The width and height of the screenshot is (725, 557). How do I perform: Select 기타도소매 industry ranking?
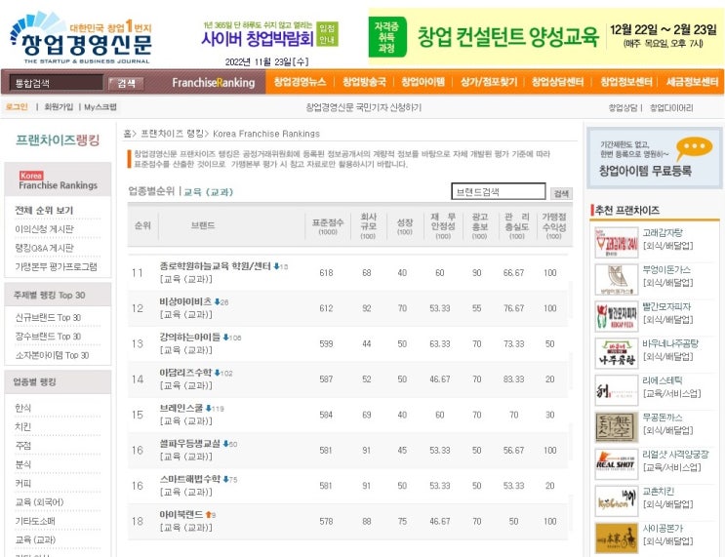[x=35, y=521]
